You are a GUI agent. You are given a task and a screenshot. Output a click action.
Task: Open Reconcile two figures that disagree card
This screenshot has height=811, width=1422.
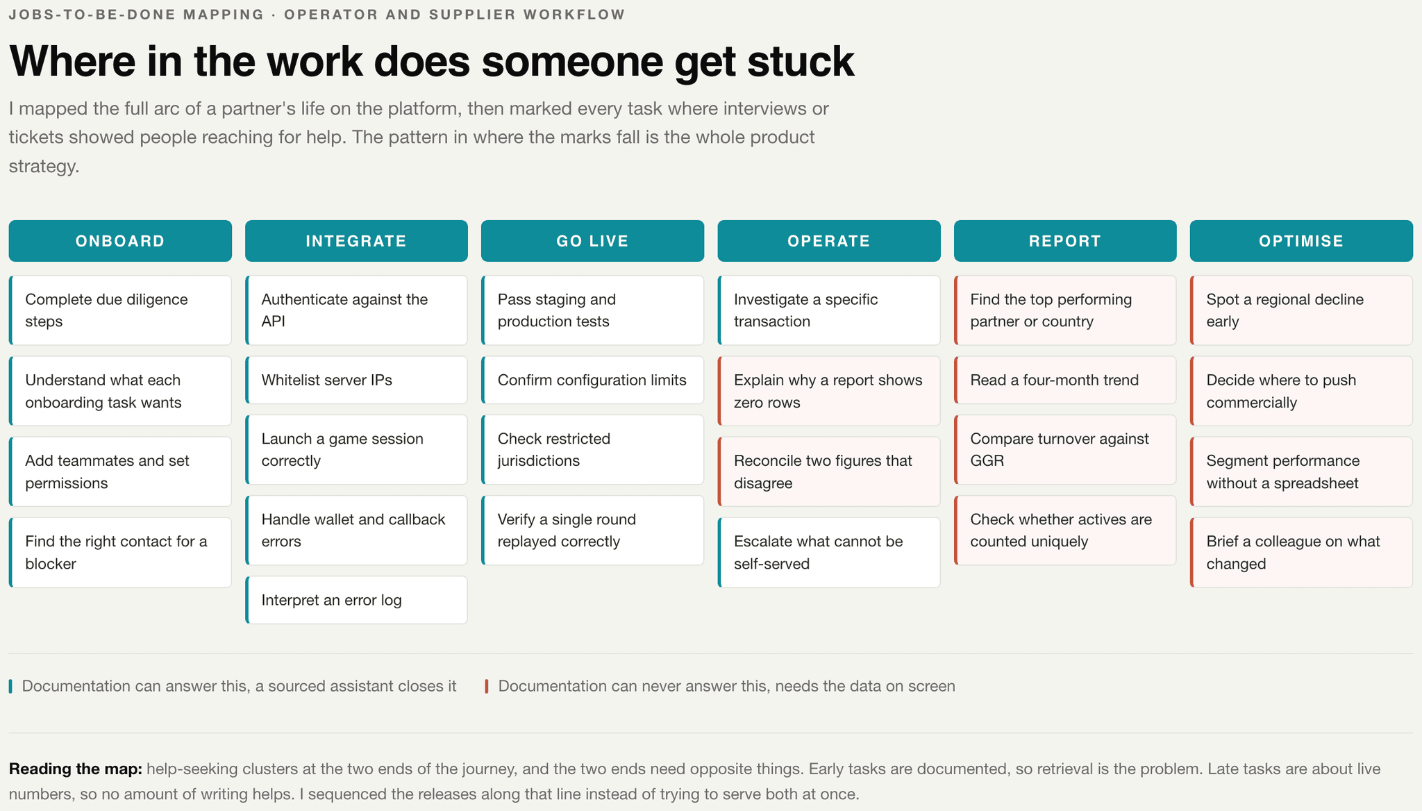(829, 471)
